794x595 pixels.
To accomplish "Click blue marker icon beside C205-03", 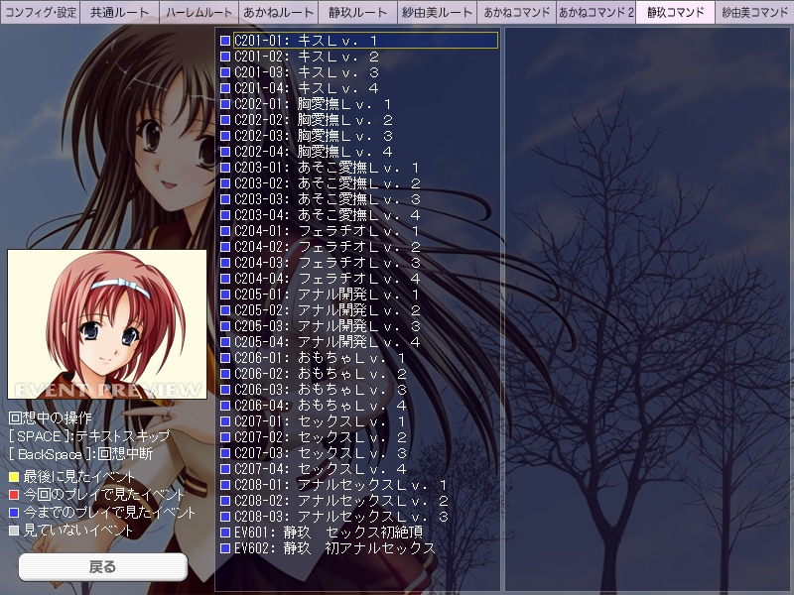I will click(x=225, y=326).
